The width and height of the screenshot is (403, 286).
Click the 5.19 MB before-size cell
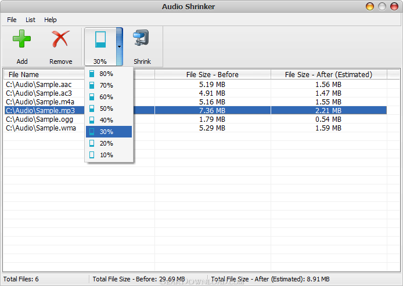[x=213, y=85]
